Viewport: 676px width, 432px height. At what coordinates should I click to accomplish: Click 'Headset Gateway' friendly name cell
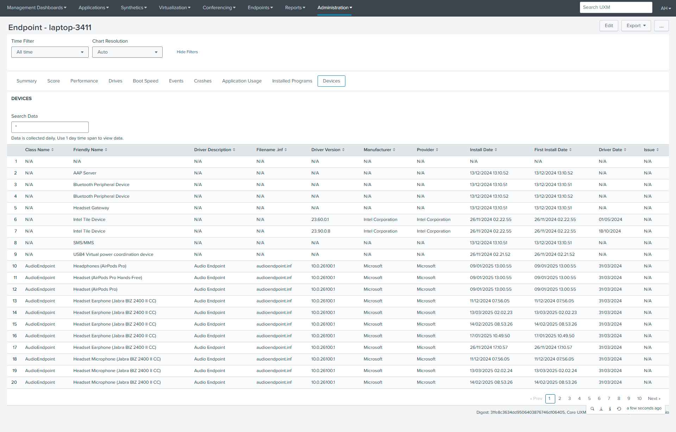coord(91,208)
